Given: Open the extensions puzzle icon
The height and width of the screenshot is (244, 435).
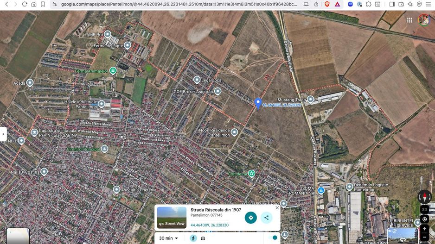Looking at the screenshot, I should point(368,4).
